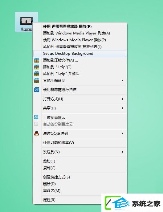Click the WinRAR icon next to 其他压缩命令
This screenshot has height=212, width=163.
click(x=37, y=80)
